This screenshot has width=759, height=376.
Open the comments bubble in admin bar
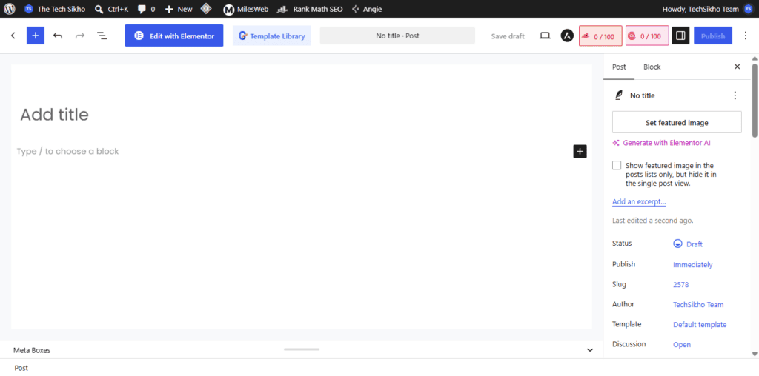146,9
